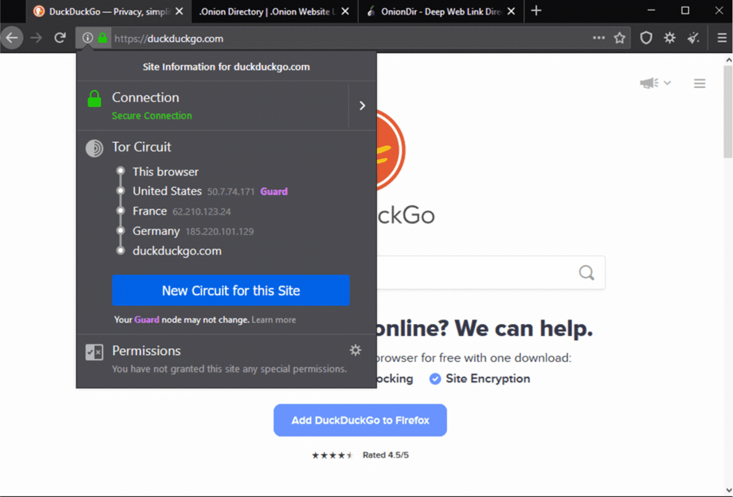Open the page actions three-dot menu
733x497 pixels.
[599, 38]
